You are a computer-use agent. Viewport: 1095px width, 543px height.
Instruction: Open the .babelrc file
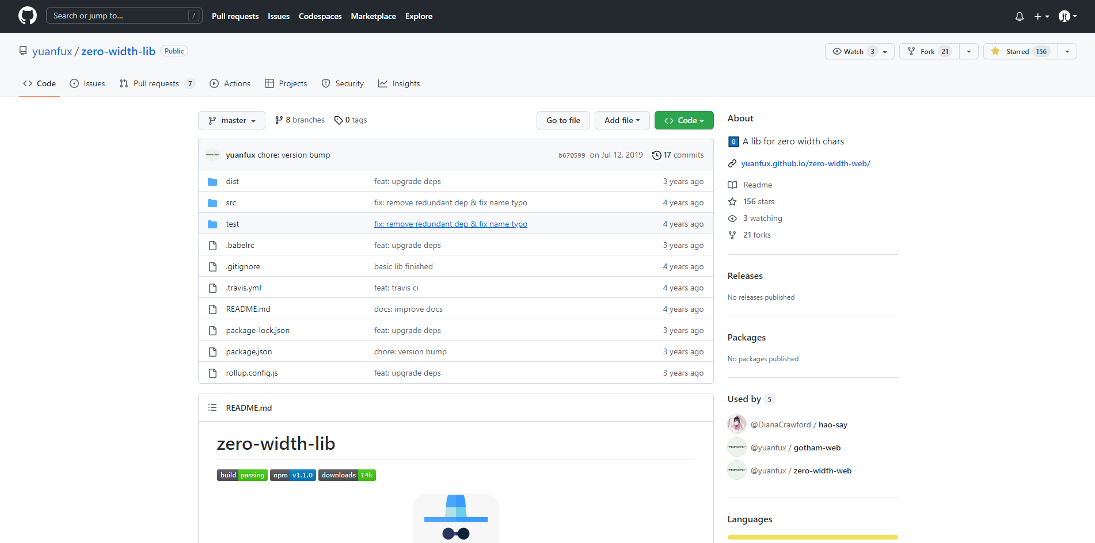pos(240,245)
